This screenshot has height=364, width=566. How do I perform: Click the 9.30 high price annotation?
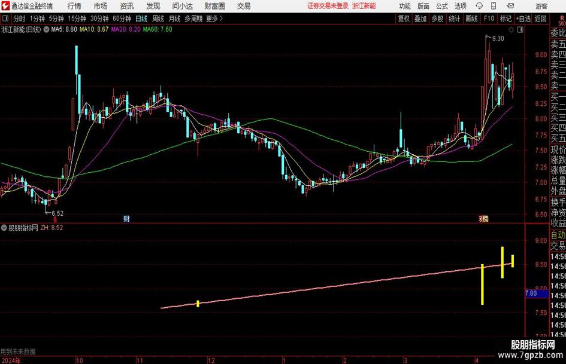(x=498, y=39)
